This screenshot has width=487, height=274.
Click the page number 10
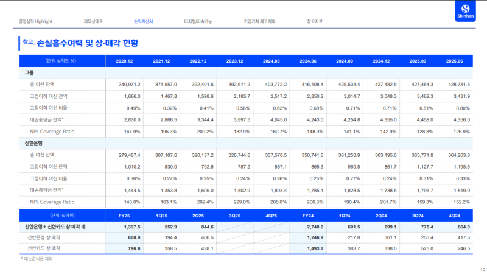click(x=482, y=269)
